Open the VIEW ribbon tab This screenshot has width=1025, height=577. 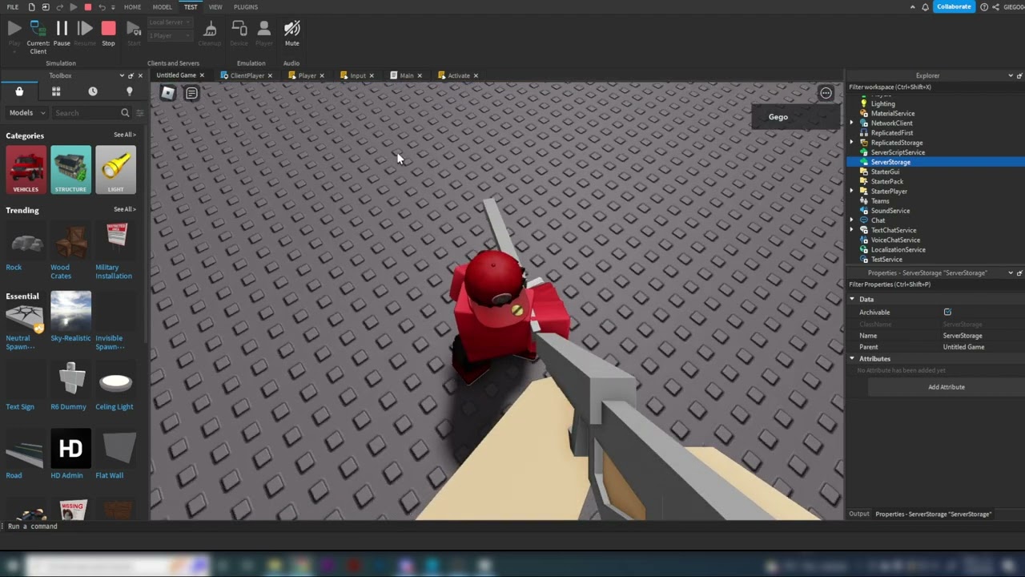[215, 7]
